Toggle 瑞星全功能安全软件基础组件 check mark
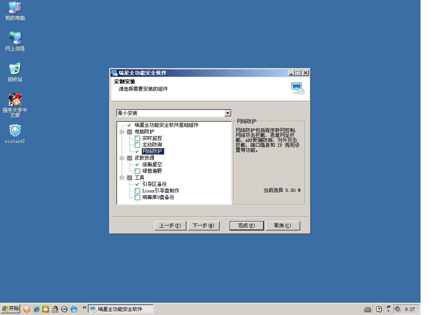The height and width of the screenshot is (315, 437). coord(129,125)
